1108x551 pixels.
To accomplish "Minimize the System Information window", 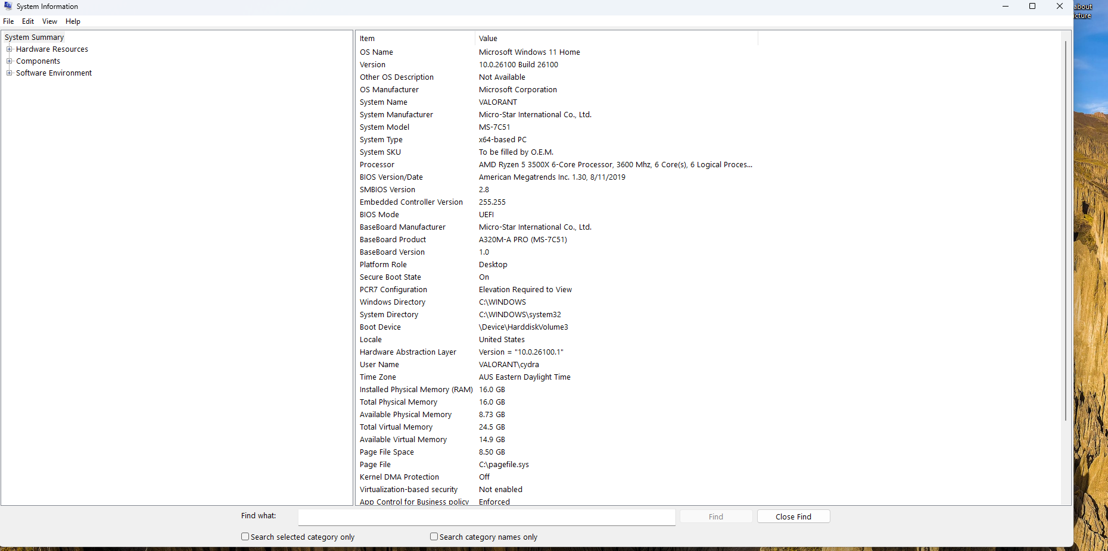I will click(1006, 7).
